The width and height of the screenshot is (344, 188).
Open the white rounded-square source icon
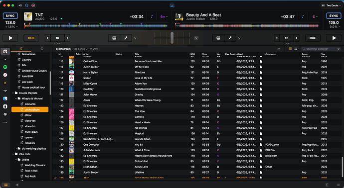(x=5, y=106)
